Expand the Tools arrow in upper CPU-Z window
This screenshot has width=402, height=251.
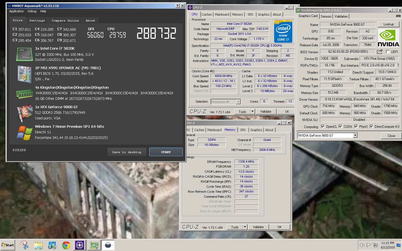(252, 112)
